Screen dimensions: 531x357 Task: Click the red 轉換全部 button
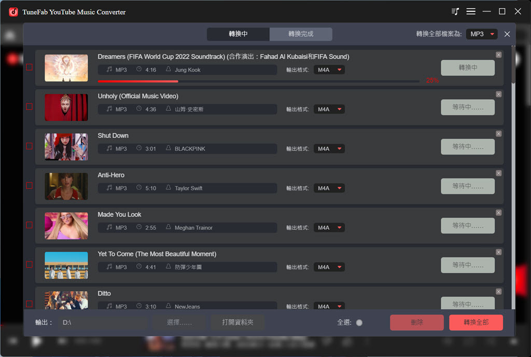(476, 322)
